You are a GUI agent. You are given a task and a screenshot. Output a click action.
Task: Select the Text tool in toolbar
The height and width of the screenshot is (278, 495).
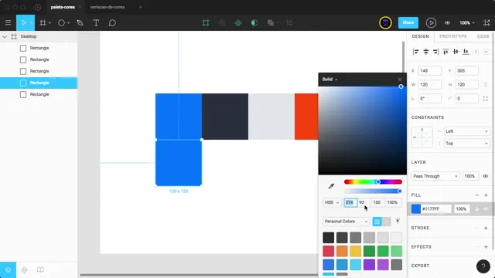[x=96, y=22]
